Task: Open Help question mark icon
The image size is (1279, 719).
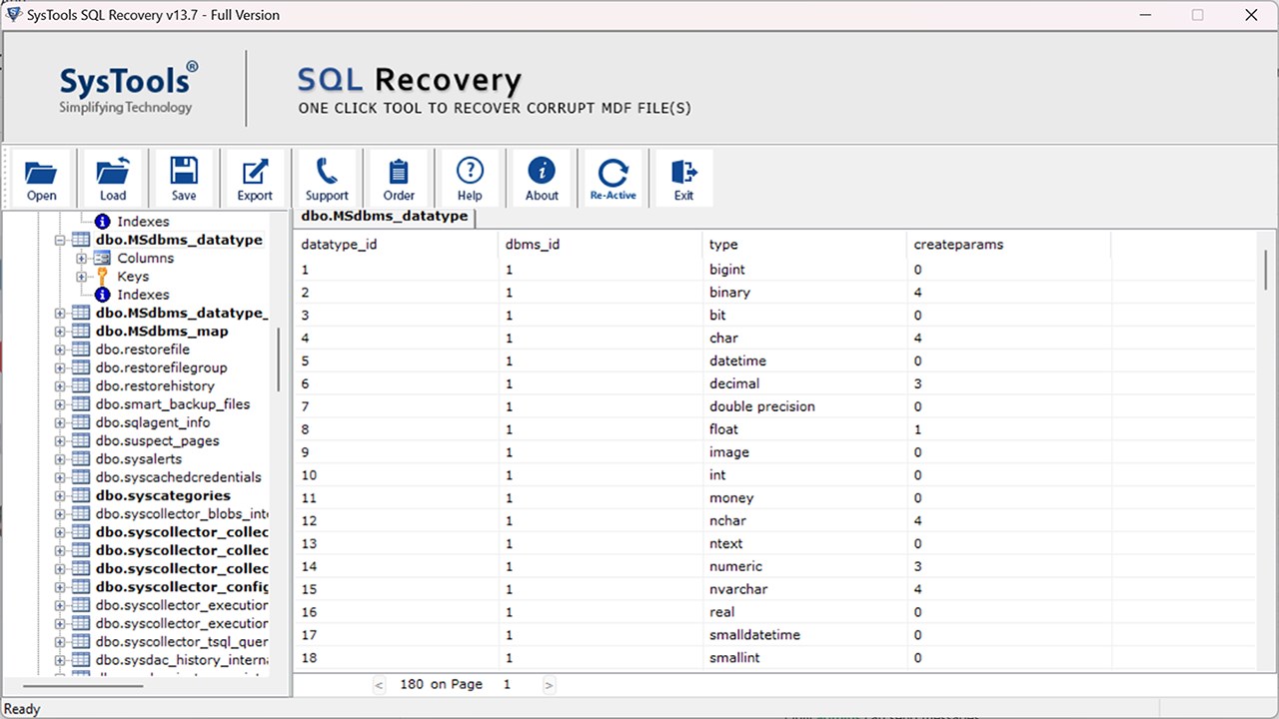Action: pyautogui.click(x=470, y=179)
